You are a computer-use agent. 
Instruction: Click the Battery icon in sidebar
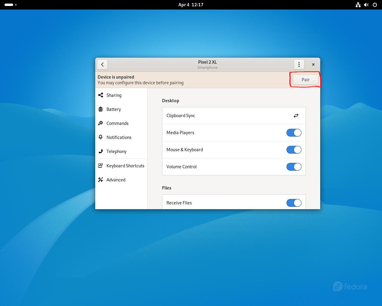pos(101,109)
